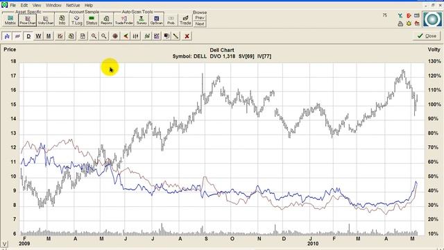
Task: Click the 'Volty' axis label
Action: coord(434,49)
